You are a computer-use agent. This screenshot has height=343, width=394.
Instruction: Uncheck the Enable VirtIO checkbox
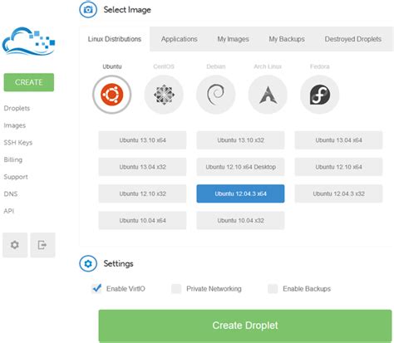click(x=96, y=289)
